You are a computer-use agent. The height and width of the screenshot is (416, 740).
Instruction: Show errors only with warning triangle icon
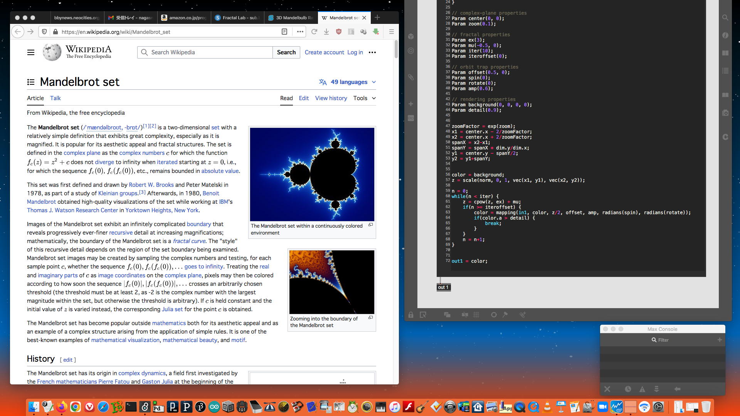642,389
